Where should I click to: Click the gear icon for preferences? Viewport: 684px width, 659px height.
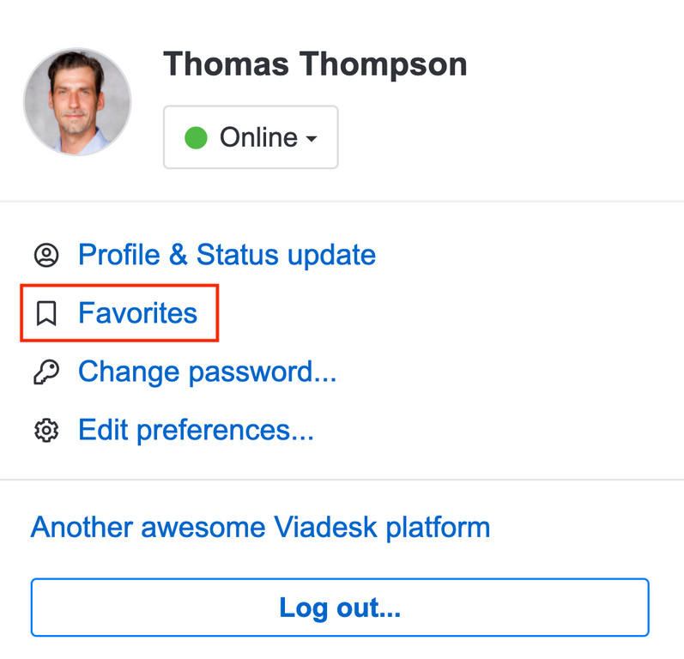(46, 431)
